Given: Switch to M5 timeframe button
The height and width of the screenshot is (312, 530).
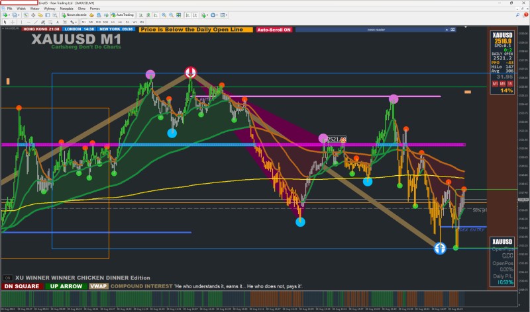Looking at the screenshot, I should (91, 22).
